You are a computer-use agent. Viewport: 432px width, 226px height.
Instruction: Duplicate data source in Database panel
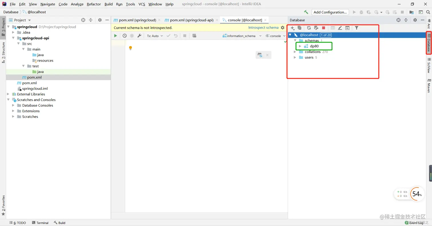[x=299, y=28]
